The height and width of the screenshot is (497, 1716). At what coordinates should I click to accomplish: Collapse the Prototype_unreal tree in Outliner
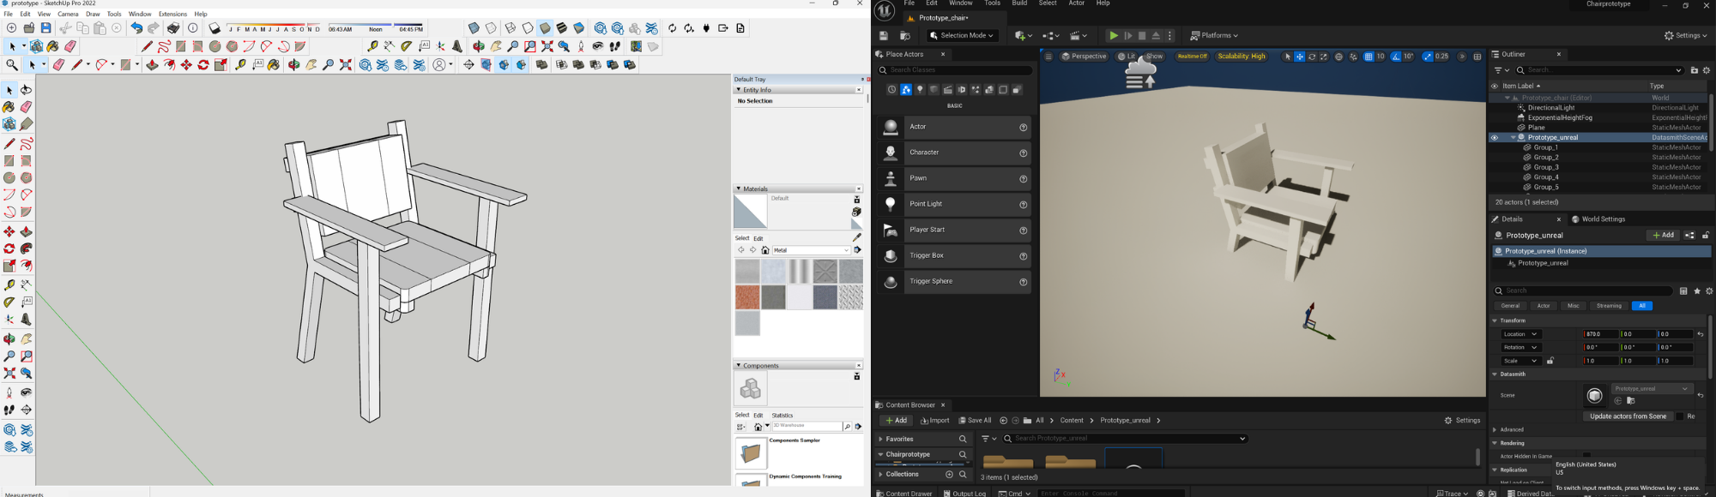click(x=1513, y=138)
